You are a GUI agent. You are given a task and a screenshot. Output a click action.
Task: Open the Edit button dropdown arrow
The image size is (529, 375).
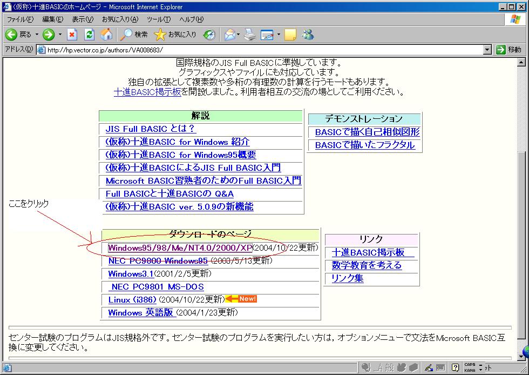pyautogui.click(x=279, y=35)
